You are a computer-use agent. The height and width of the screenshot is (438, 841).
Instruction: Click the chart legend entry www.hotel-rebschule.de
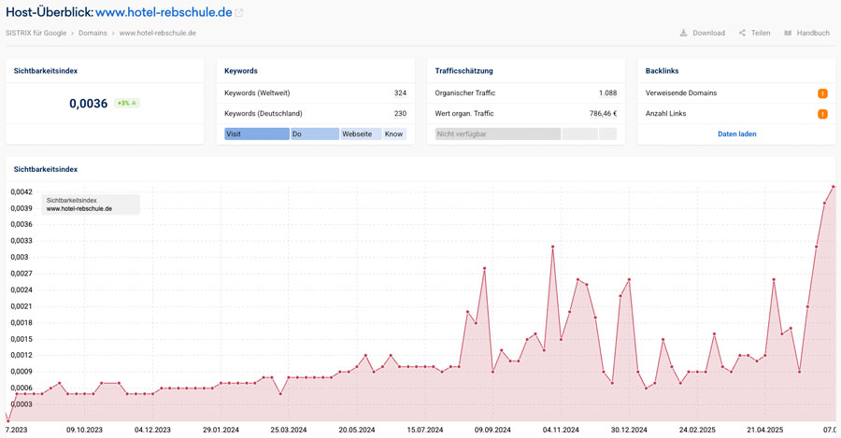(x=79, y=209)
